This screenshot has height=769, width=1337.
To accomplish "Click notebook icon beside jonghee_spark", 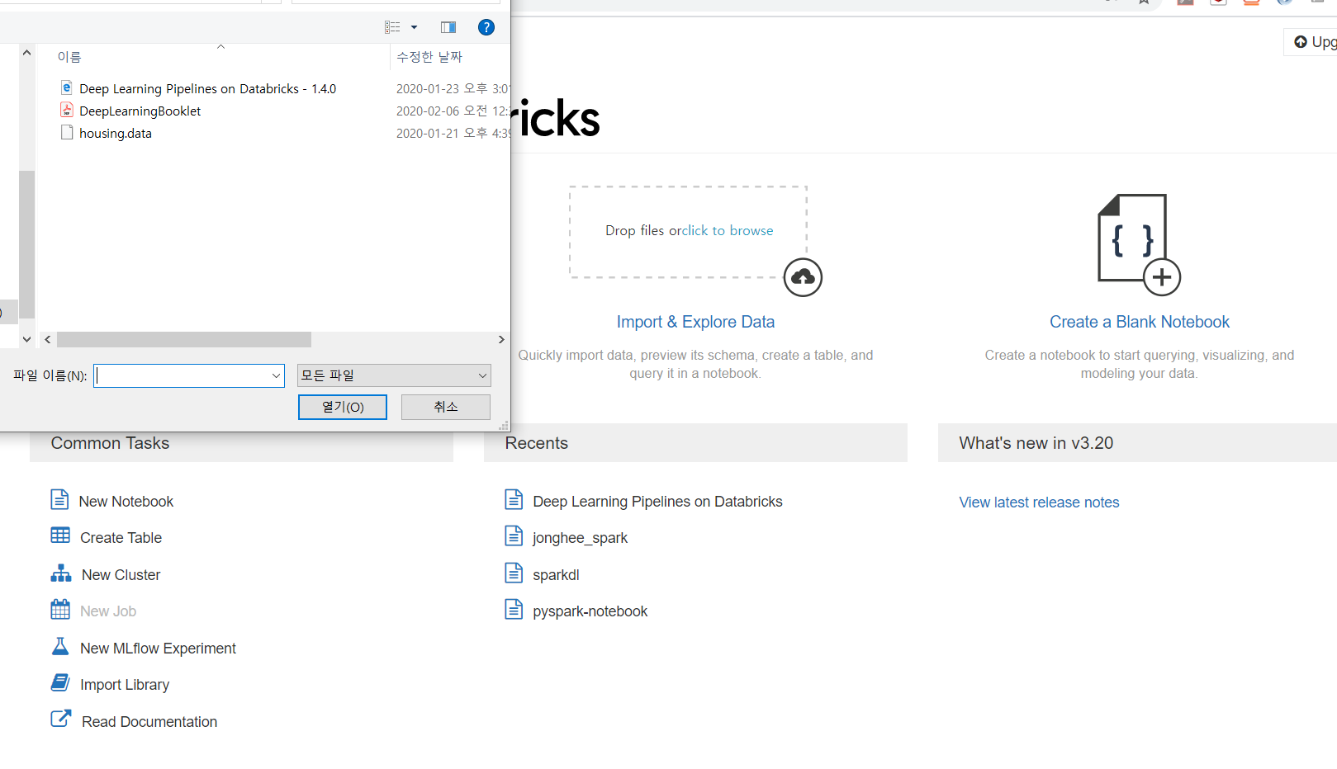I will click(514, 535).
